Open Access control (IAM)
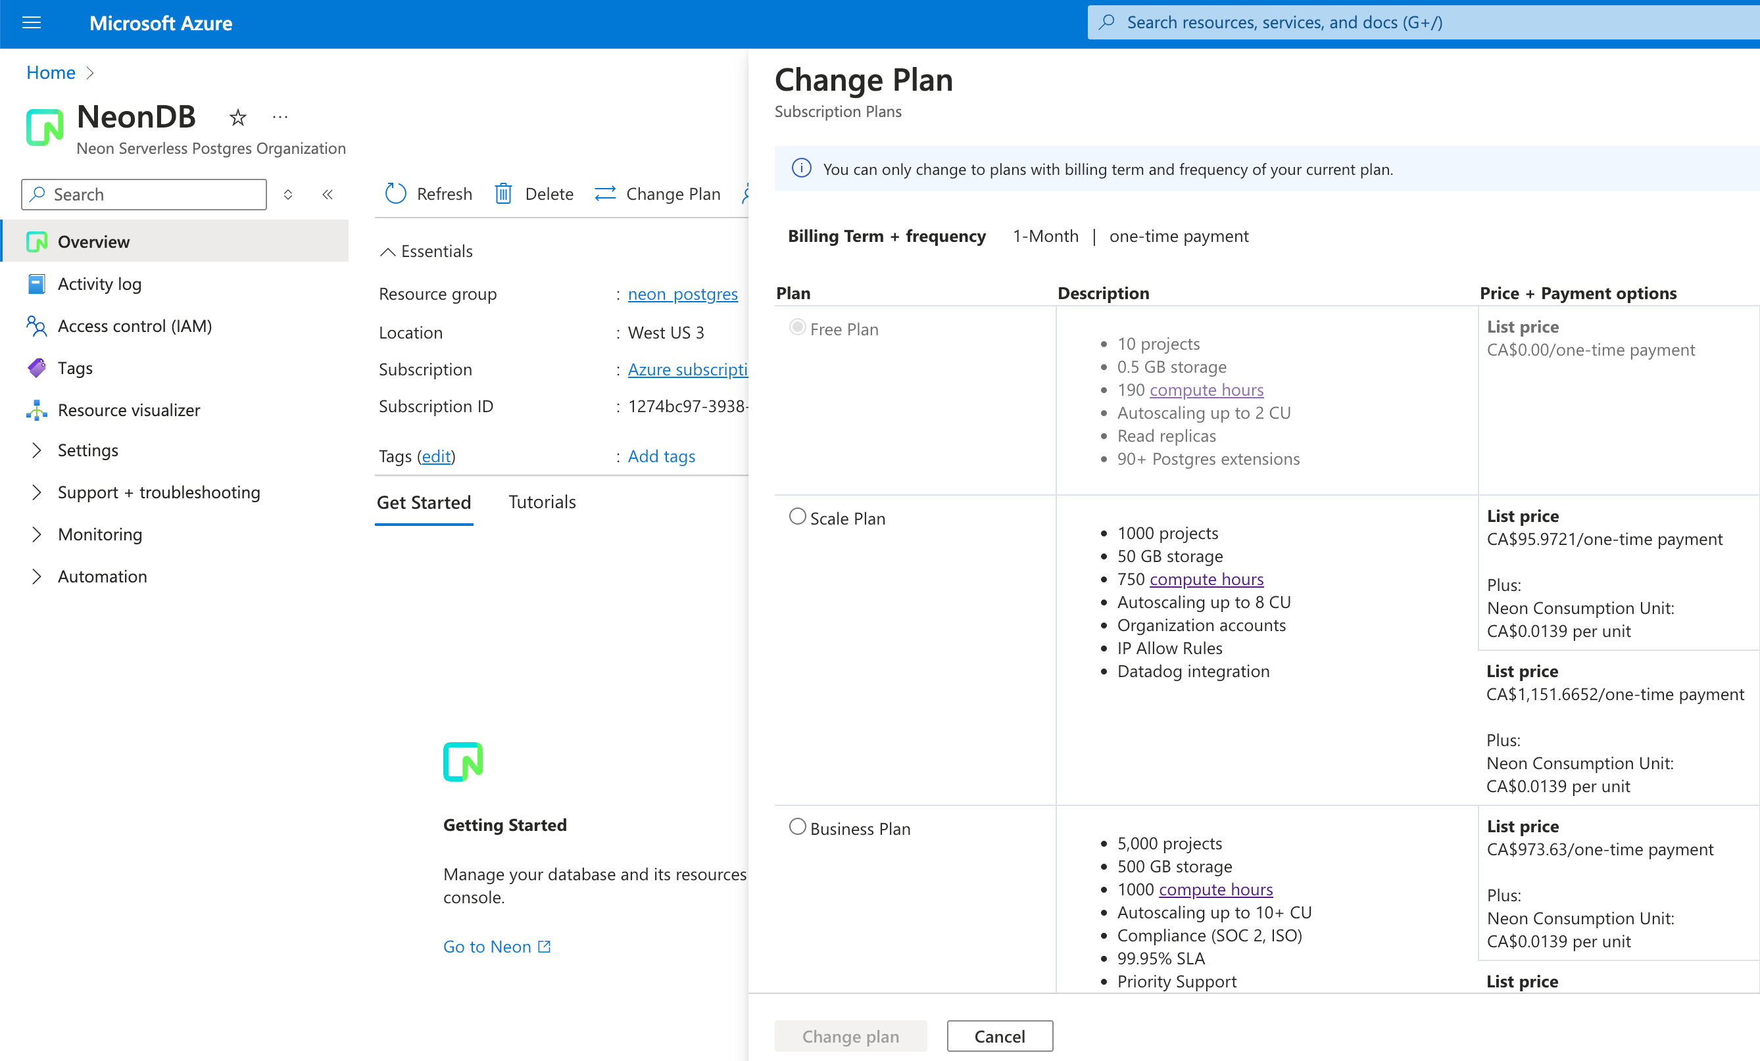1760x1061 pixels. click(x=134, y=325)
